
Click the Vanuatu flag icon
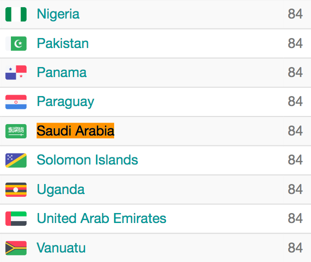coord(16,248)
